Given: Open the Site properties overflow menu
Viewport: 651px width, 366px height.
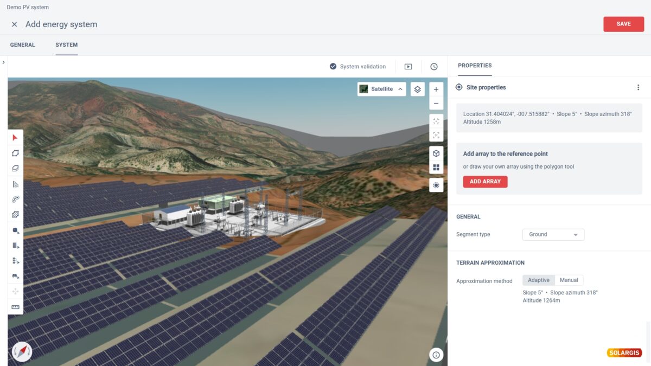Looking at the screenshot, I should (638, 87).
